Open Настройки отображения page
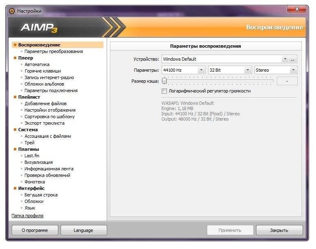 click(50, 110)
